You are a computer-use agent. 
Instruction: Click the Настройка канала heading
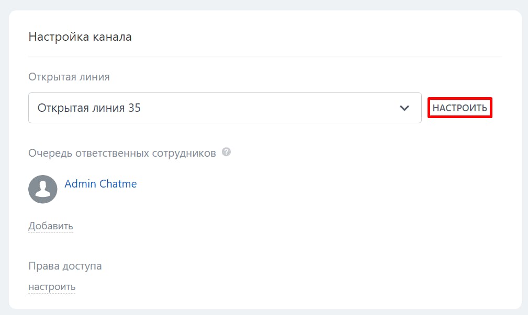[80, 37]
